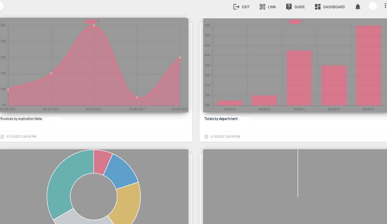The image size is (387, 224).
Task: Click 'Invoices by expiration date' title
Action: point(21,119)
